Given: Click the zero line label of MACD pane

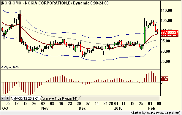Looking at the screenshot, I should coord(162,82).
